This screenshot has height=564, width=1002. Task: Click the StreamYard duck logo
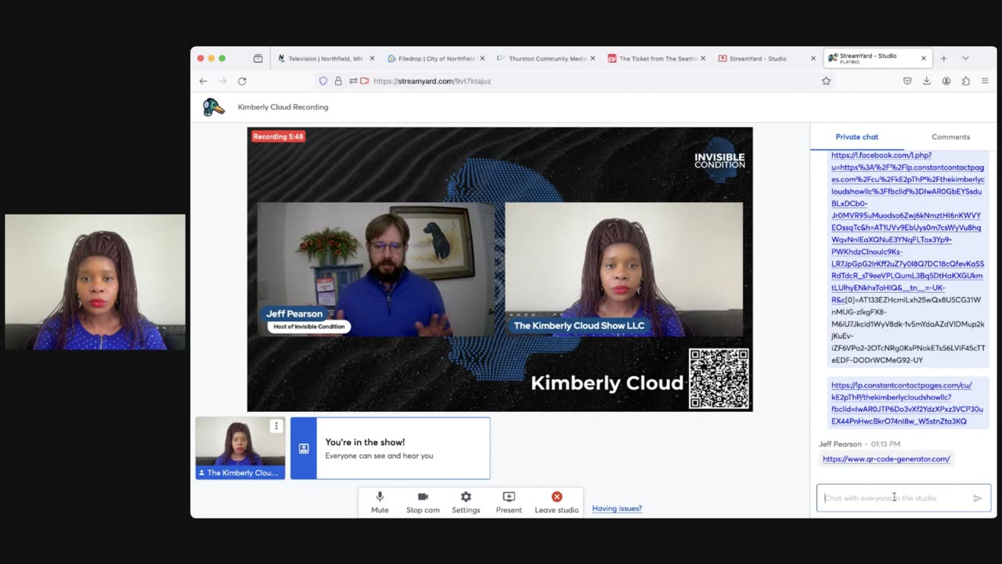point(214,107)
